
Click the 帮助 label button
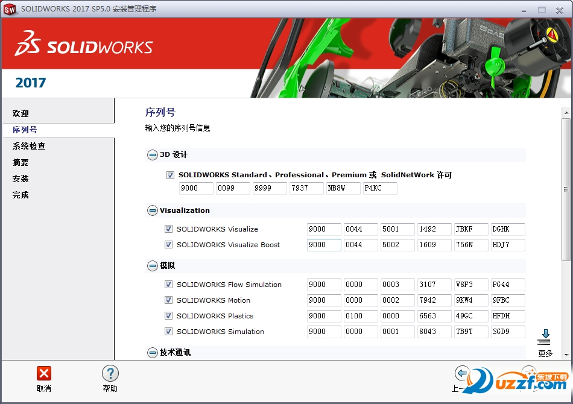click(110, 389)
